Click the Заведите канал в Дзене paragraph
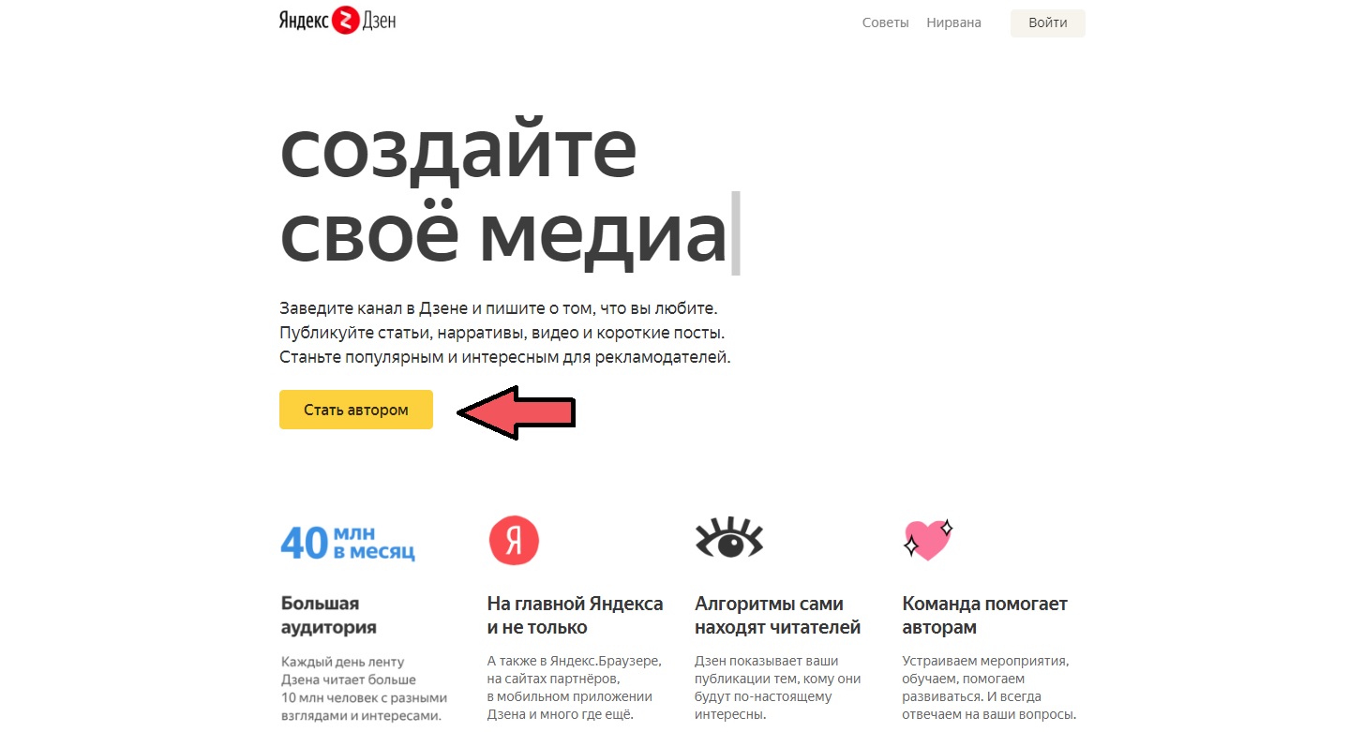Screen dimensions: 1349x732 (x=504, y=333)
